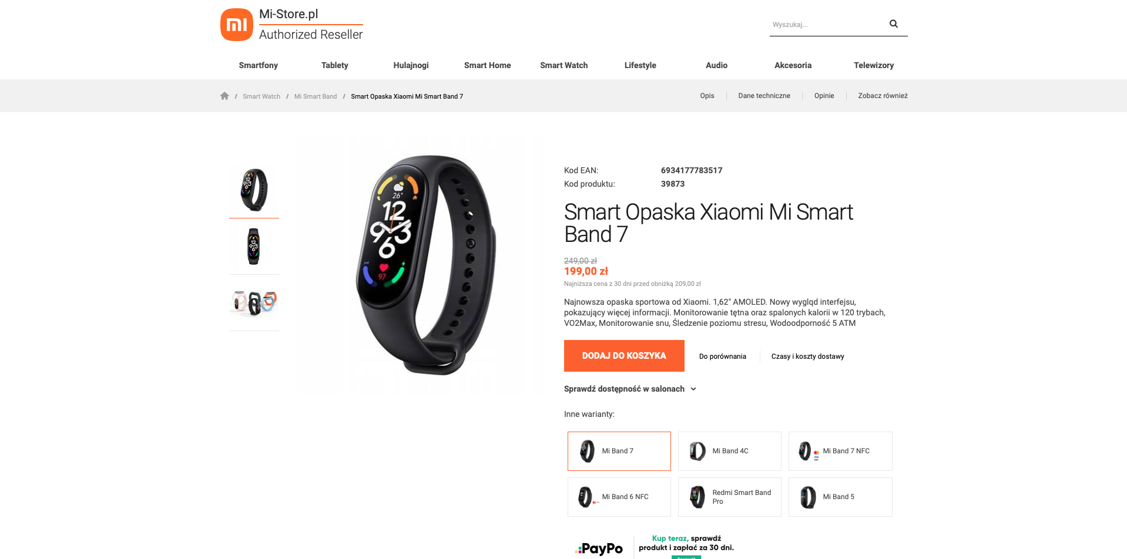Screen dimensions: 1127x559
Task: Open the Smartfony menu
Action: pos(258,65)
